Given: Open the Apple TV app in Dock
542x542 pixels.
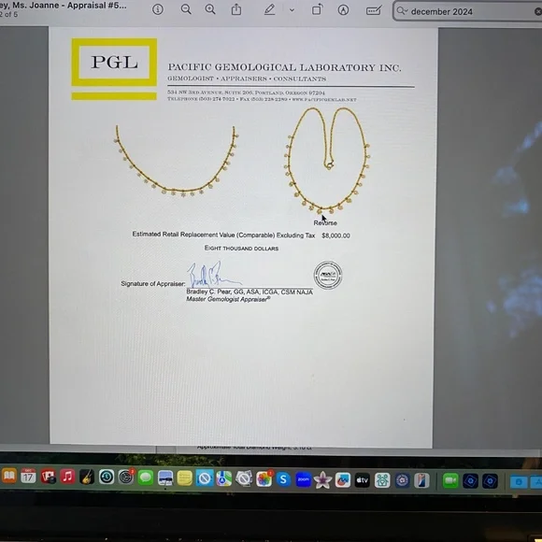Looking at the screenshot, I should click(x=362, y=480).
